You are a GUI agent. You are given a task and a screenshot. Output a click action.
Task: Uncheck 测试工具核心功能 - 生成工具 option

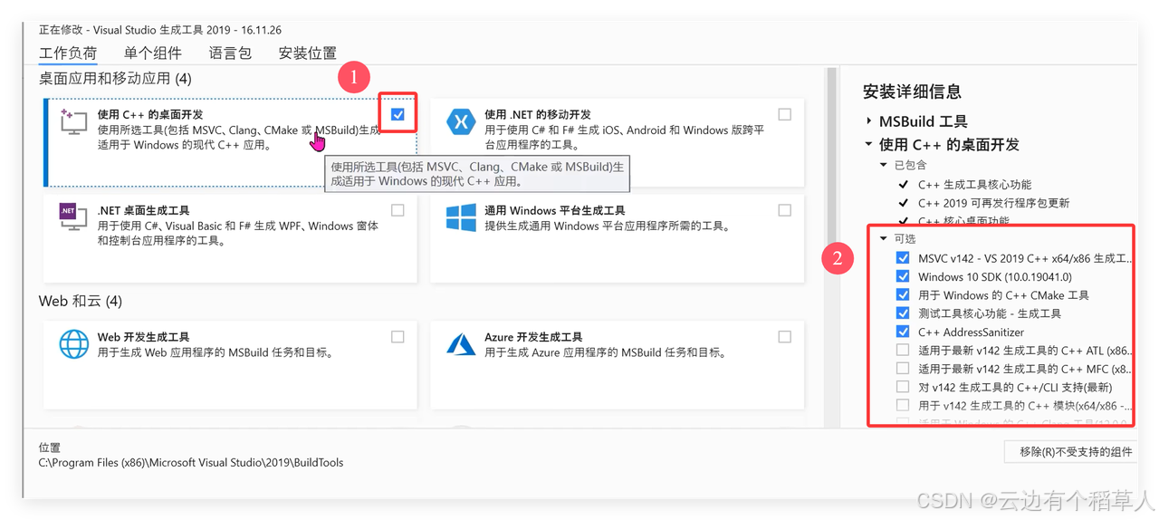(x=903, y=313)
